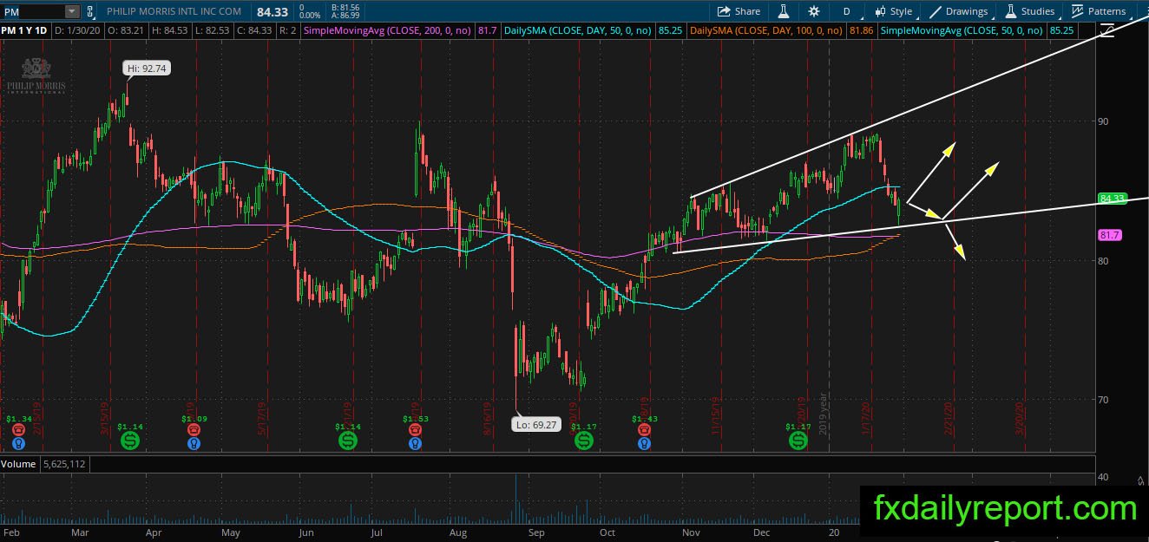The image size is (1149, 542).
Task: Click the Share button
Action: coord(739,11)
